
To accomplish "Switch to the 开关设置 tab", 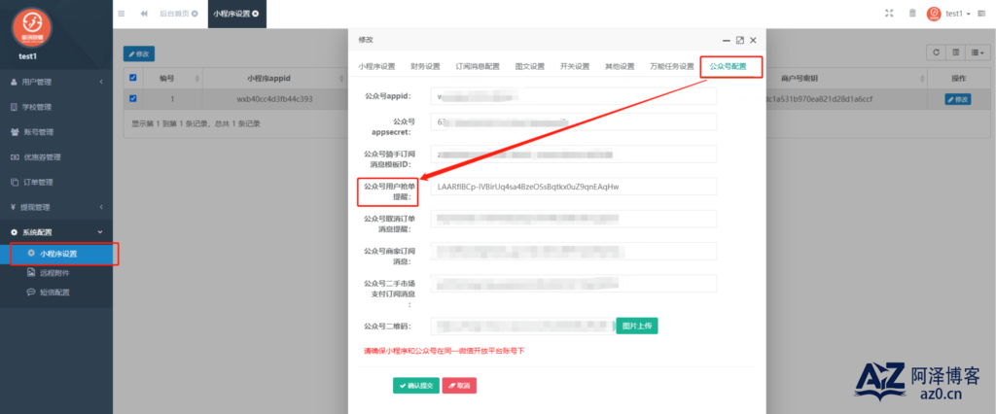I will pyautogui.click(x=575, y=67).
